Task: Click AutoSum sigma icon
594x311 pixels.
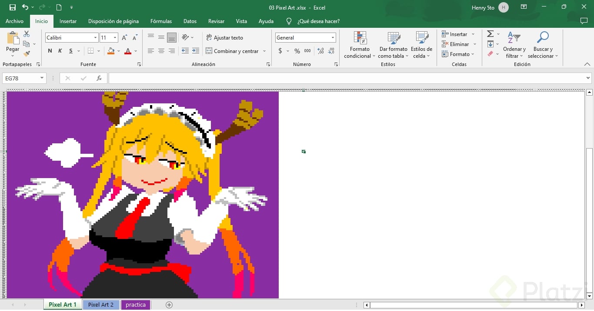Action: 490,34
